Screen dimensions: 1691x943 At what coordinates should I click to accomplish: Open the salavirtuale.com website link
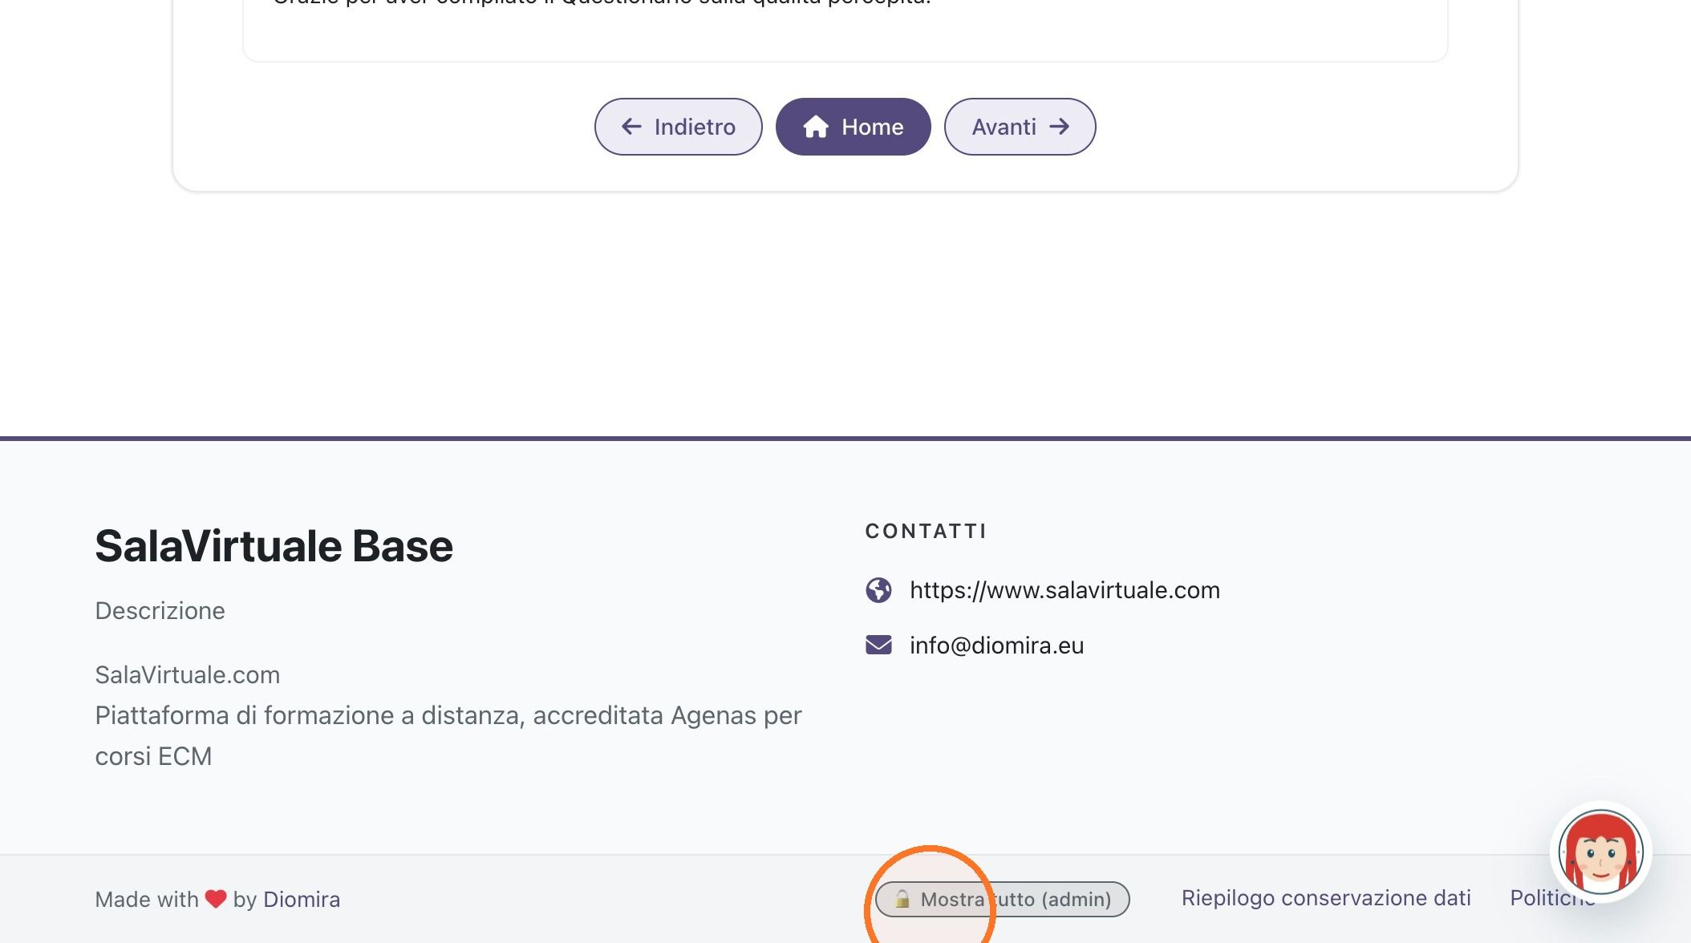tap(1064, 590)
